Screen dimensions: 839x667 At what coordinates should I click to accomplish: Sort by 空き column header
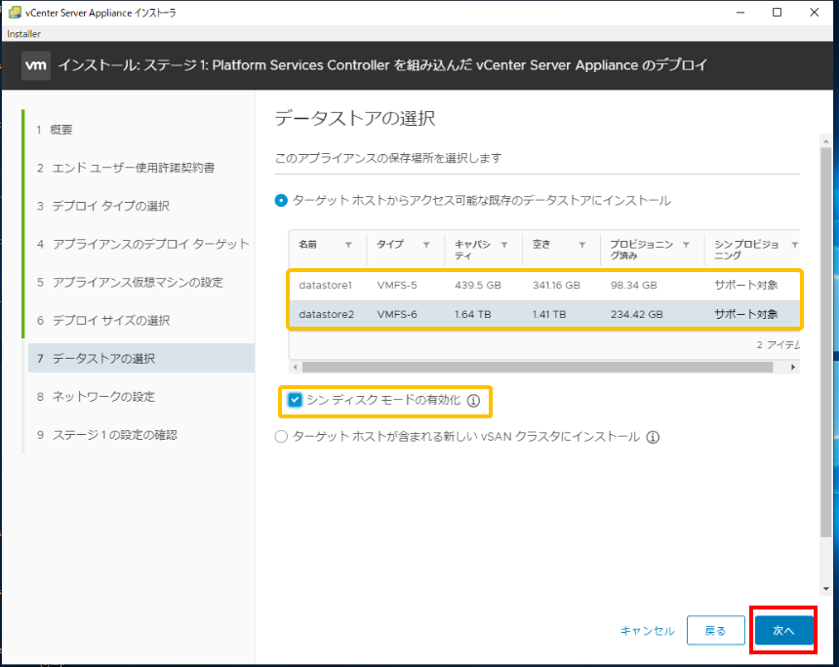tap(541, 245)
